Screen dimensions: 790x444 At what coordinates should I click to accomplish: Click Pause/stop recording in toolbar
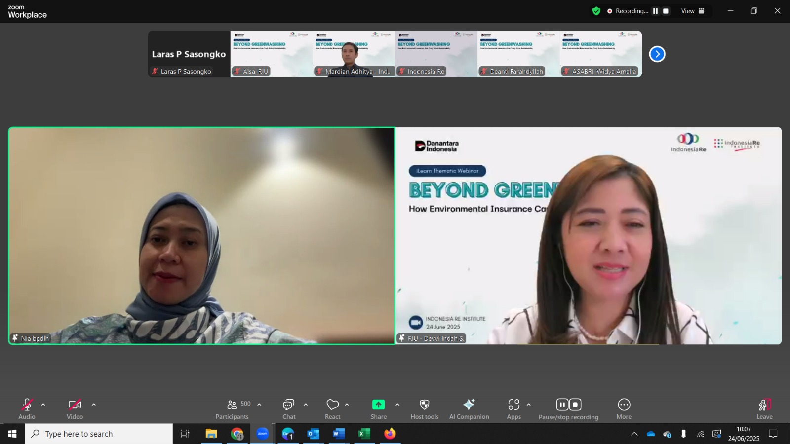tap(568, 409)
